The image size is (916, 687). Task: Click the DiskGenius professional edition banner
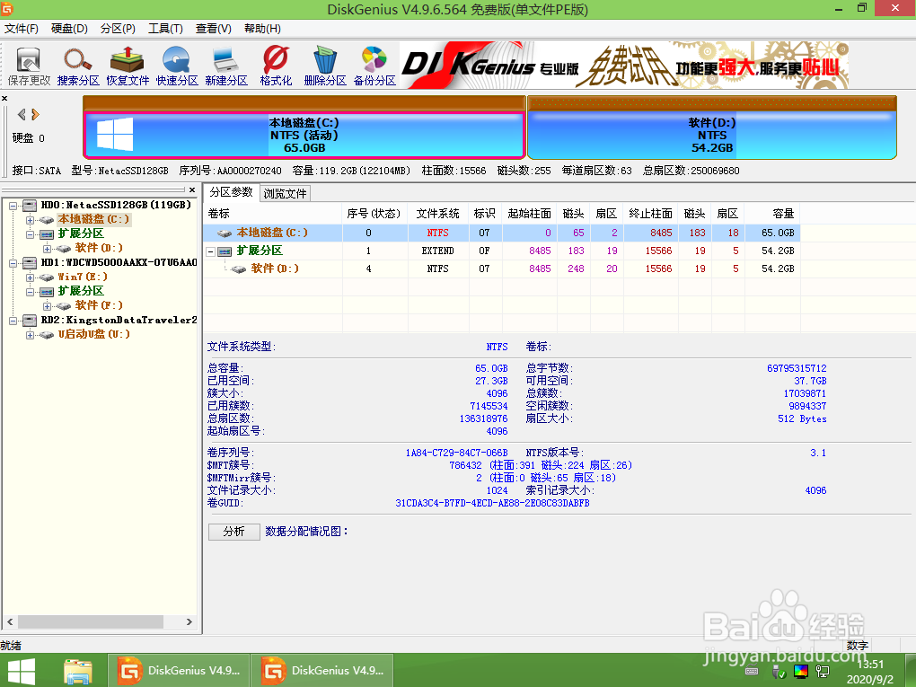point(624,65)
